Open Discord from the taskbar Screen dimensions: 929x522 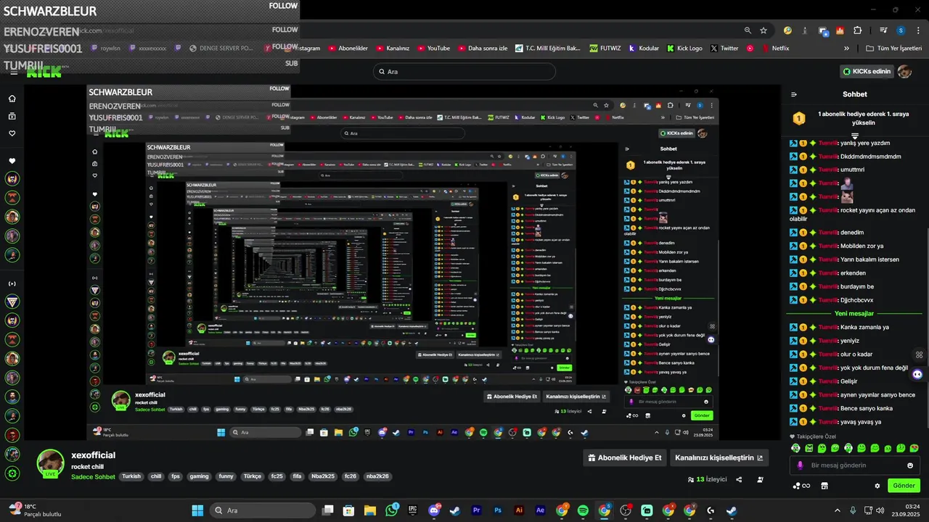pyautogui.click(x=434, y=510)
